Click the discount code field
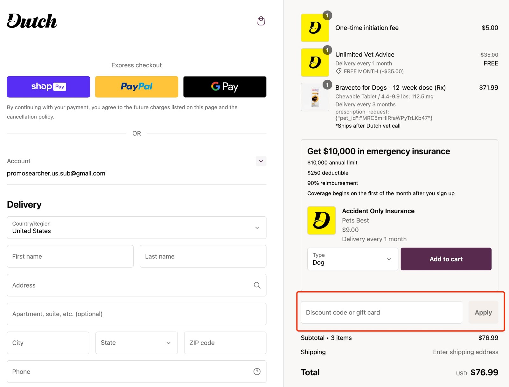This screenshot has width=509, height=387. (x=381, y=312)
